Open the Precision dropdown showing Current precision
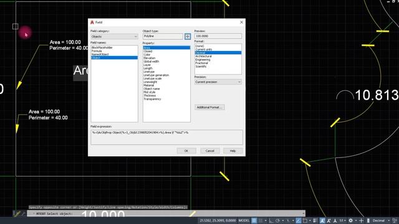This screenshot has height=224, width=399. pos(218,82)
